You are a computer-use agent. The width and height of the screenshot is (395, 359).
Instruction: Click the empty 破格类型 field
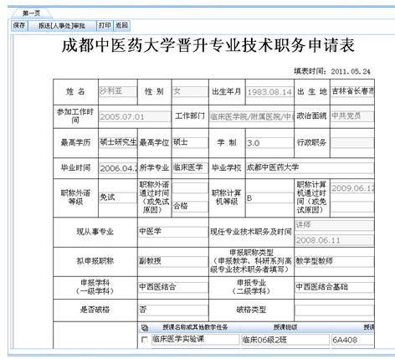click(x=334, y=310)
